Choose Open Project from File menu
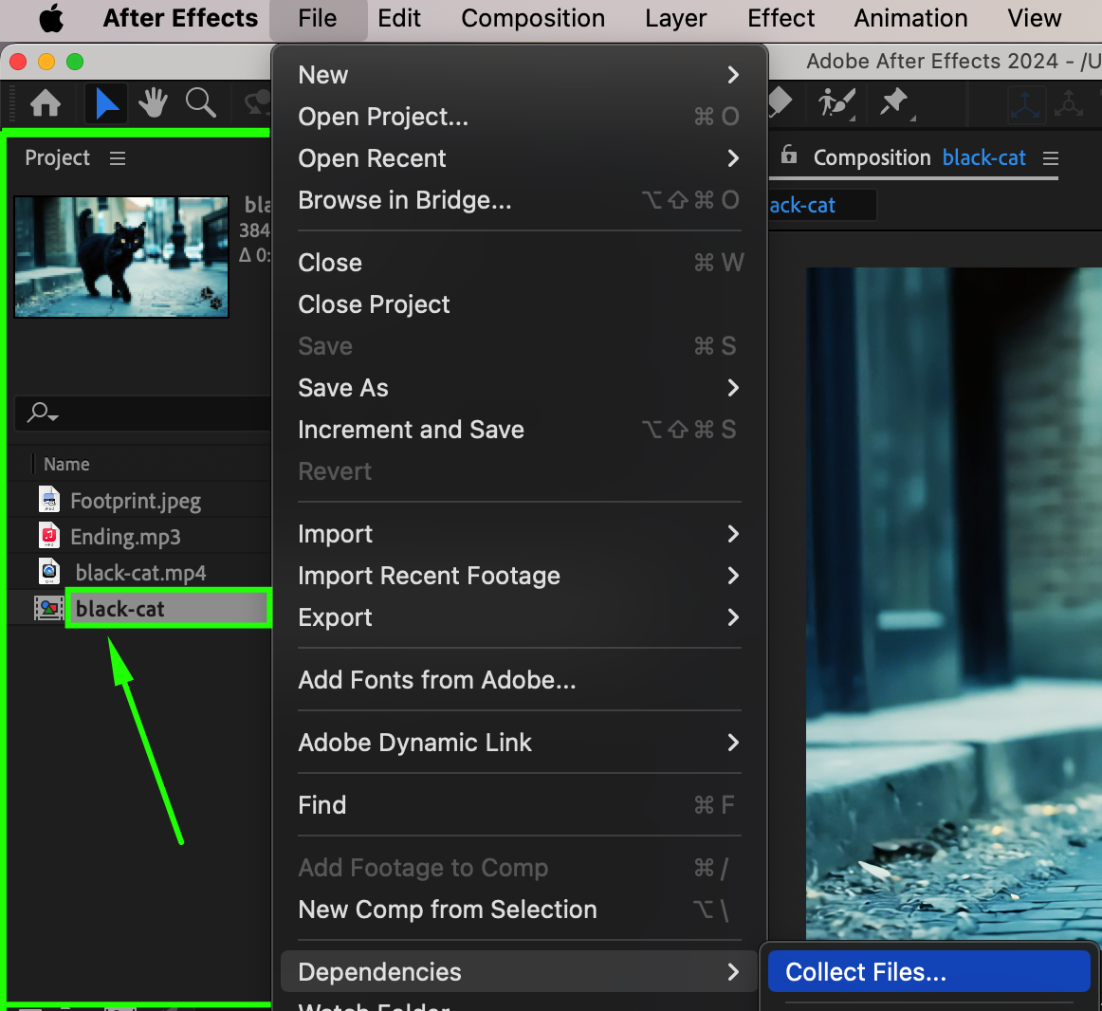The height and width of the screenshot is (1011, 1102). [x=520, y=117]
